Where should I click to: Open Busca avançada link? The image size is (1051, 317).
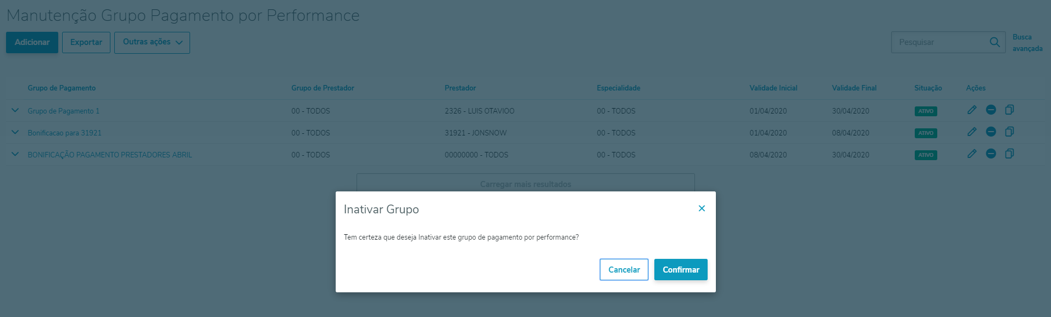pyautogui.click(x=1027, y=43)
